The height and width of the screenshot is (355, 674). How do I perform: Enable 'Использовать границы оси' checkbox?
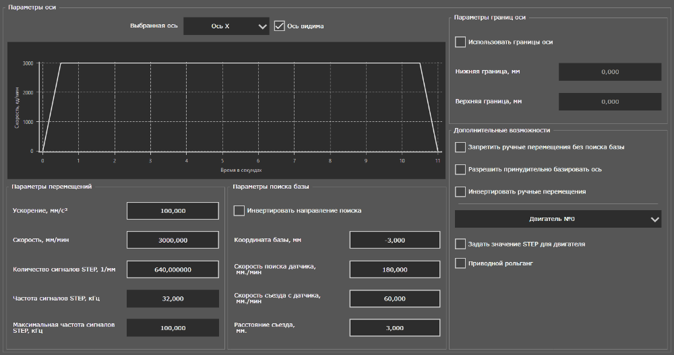(x=460, y=42)
